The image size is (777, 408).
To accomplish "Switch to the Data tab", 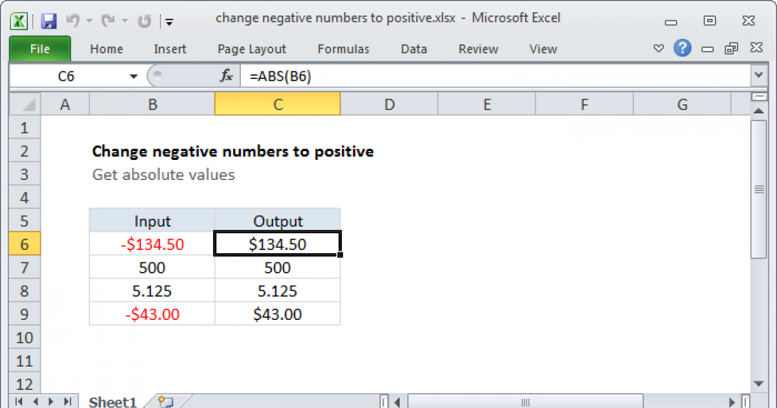I will 413,49.
